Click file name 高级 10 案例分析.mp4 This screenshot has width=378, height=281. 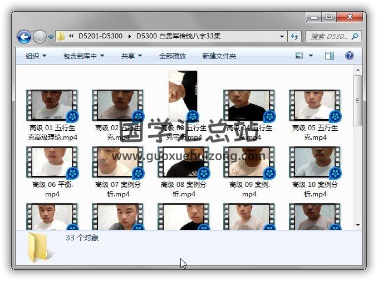point(315,189)
